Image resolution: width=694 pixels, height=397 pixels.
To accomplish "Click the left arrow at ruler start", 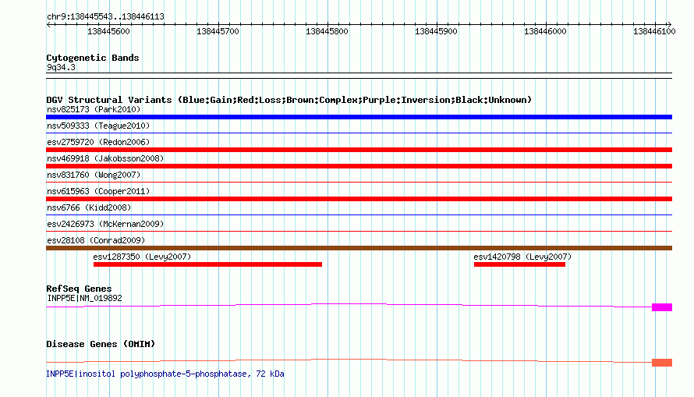I will pyautogui.click(x=48, y=24).
